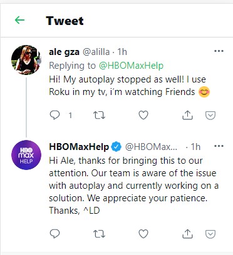Like ale gza's autoplay tweet

(143, 115)
